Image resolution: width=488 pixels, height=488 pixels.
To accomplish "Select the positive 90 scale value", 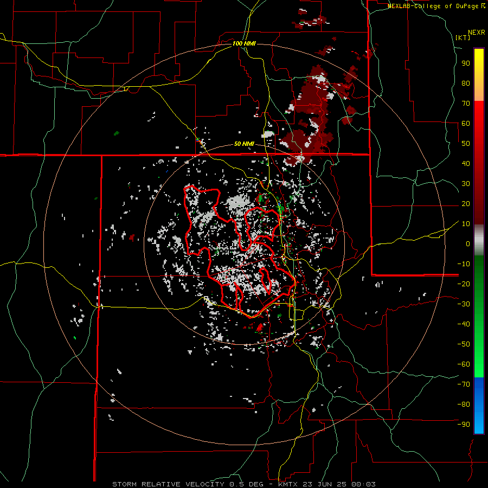I will point(466,63).
